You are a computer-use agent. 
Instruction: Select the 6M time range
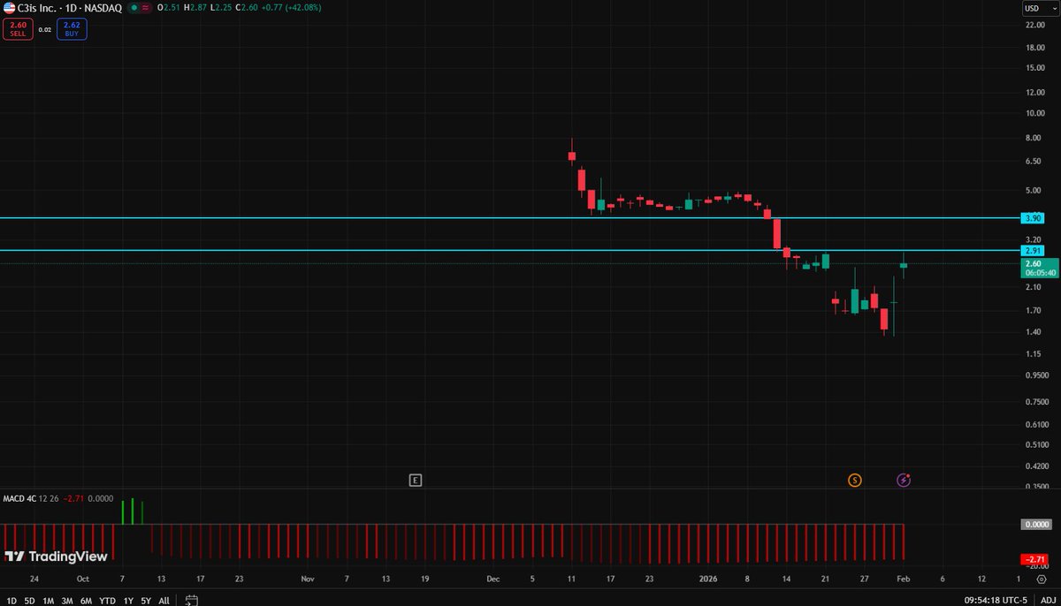click(x=86, y=601)
